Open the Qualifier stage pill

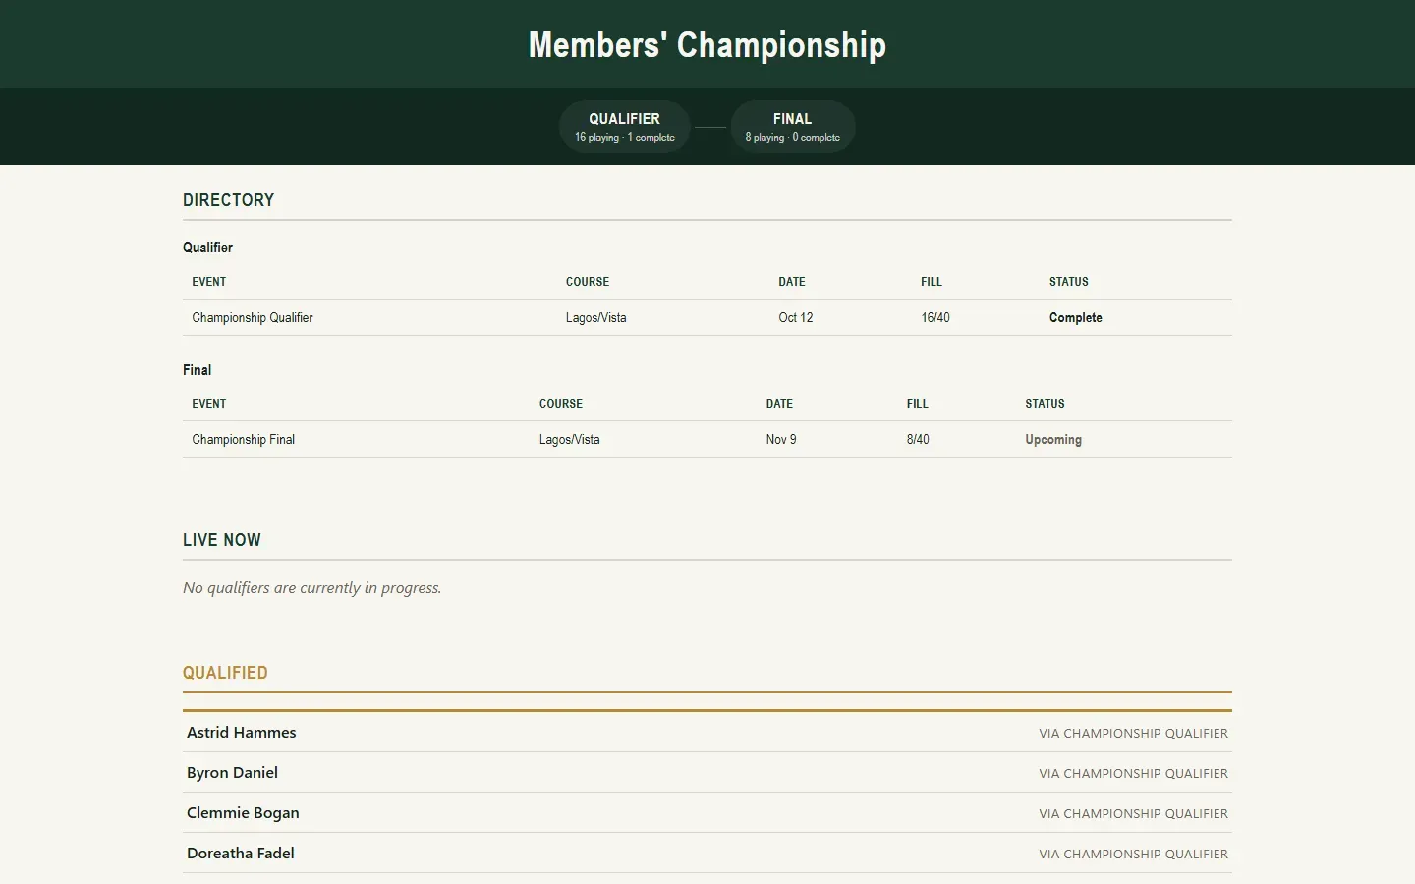pyautogui.click(x=625, y=127)
